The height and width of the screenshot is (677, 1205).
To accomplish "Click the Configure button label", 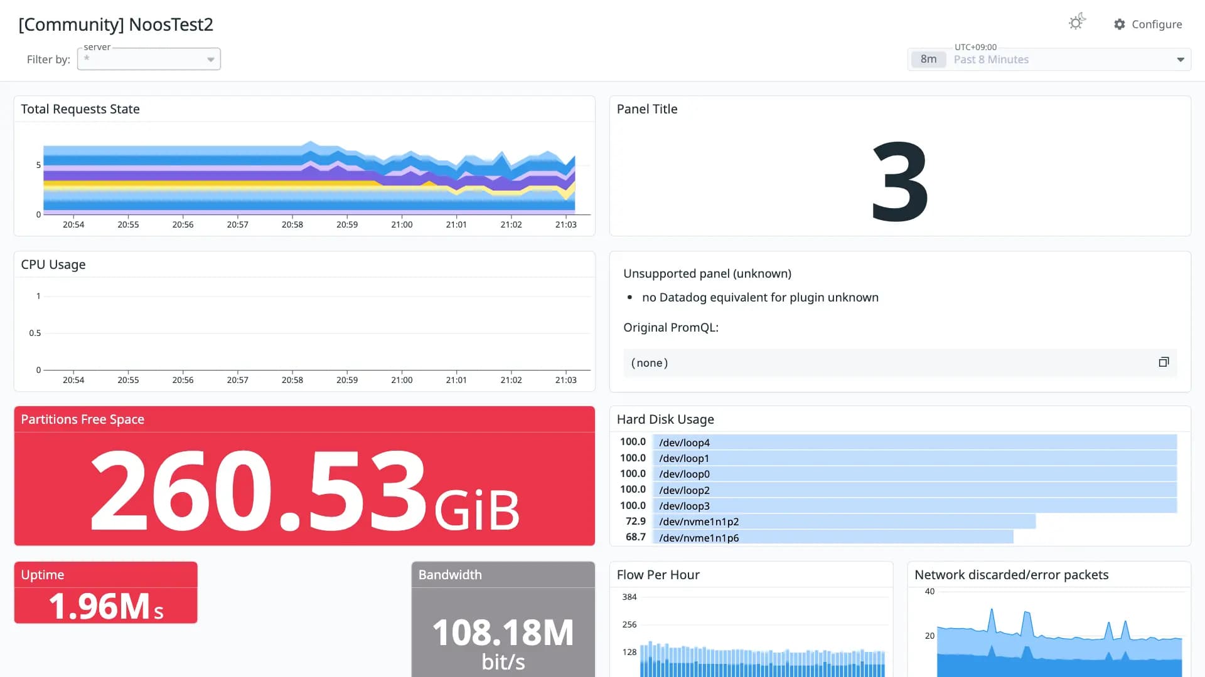I will click(x=1157, y=24).
